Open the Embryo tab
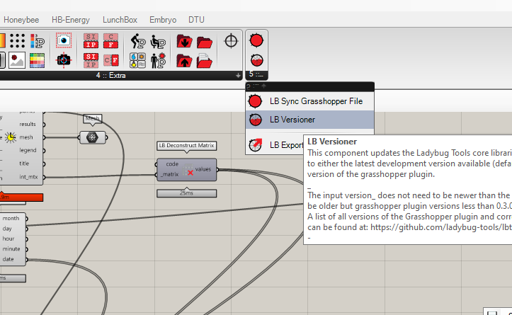 click(162, 21)
